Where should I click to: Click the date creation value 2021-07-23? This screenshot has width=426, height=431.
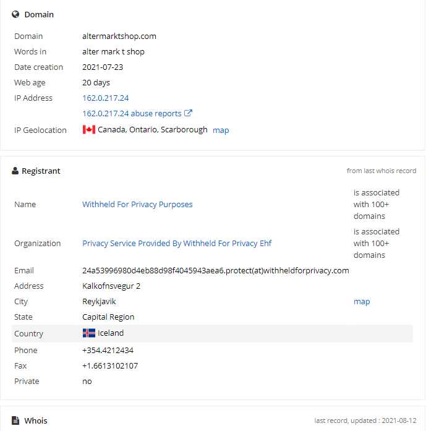103,67
